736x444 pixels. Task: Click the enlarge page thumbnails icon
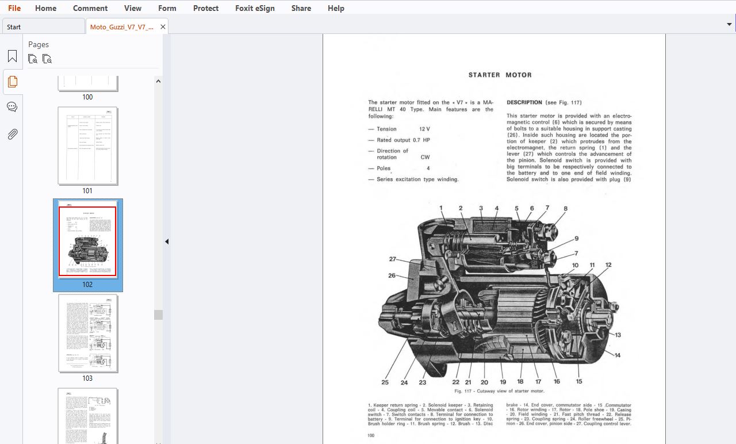click(33, 59)
